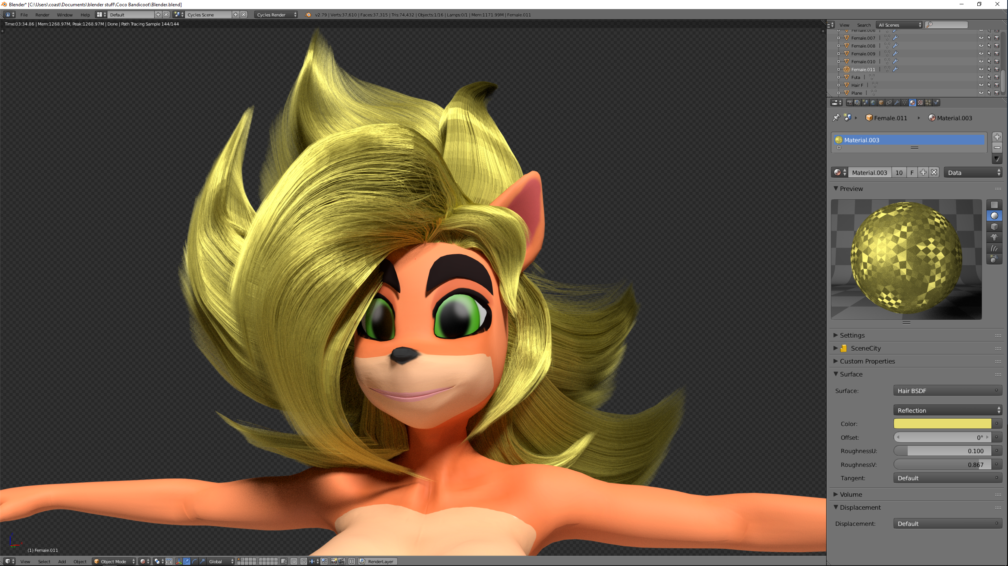Screen dimensions: 1008x566
Task: Toggle renderability camera for Futa
Action: point(997,77)
